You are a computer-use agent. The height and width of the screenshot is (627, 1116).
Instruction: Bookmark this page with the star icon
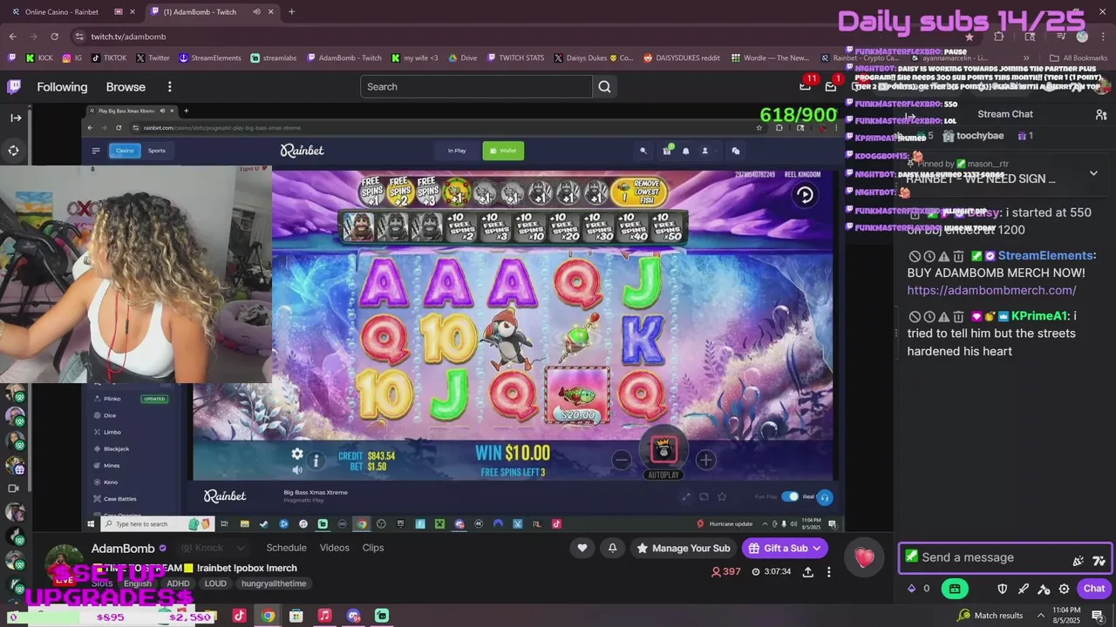[969, 37]
